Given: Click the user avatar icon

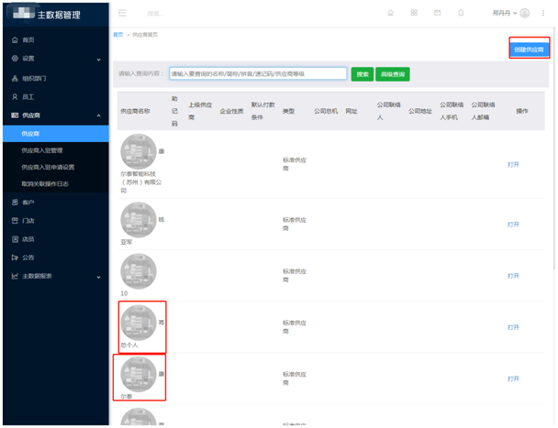Looking at the screenshot, I should coord(525,13).
